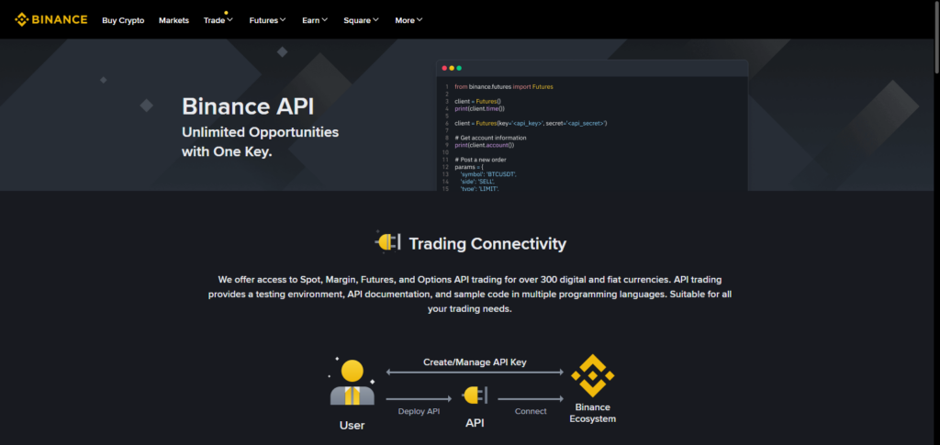The width and height of the screenshot is (940, 445).
Task: Expand the Futures dropdown chevron
Action: [x=283, y=20]
